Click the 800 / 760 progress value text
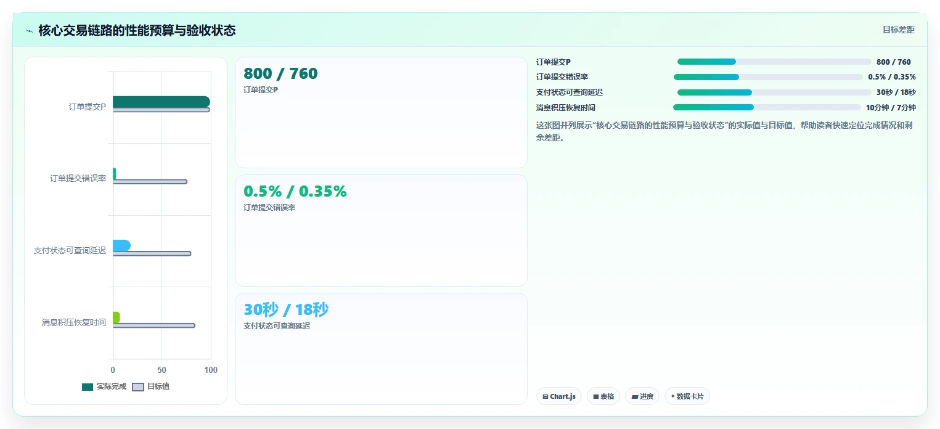Viewport: 940px width, 429px height. click(894, 62)
